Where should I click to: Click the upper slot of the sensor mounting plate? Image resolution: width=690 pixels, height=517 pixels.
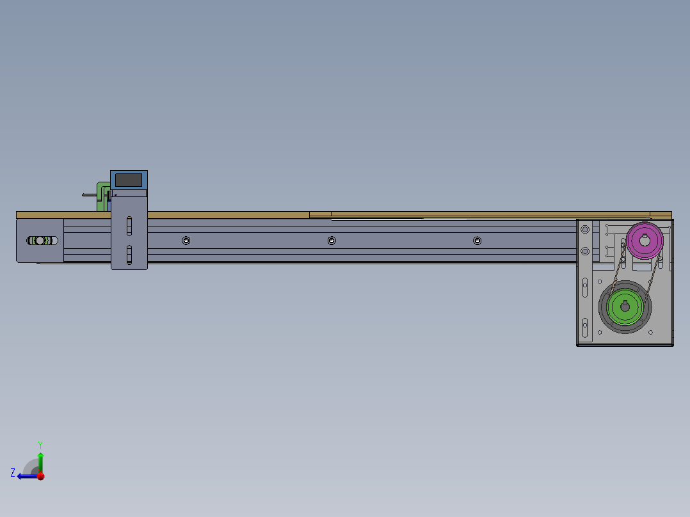coord(129,226)
